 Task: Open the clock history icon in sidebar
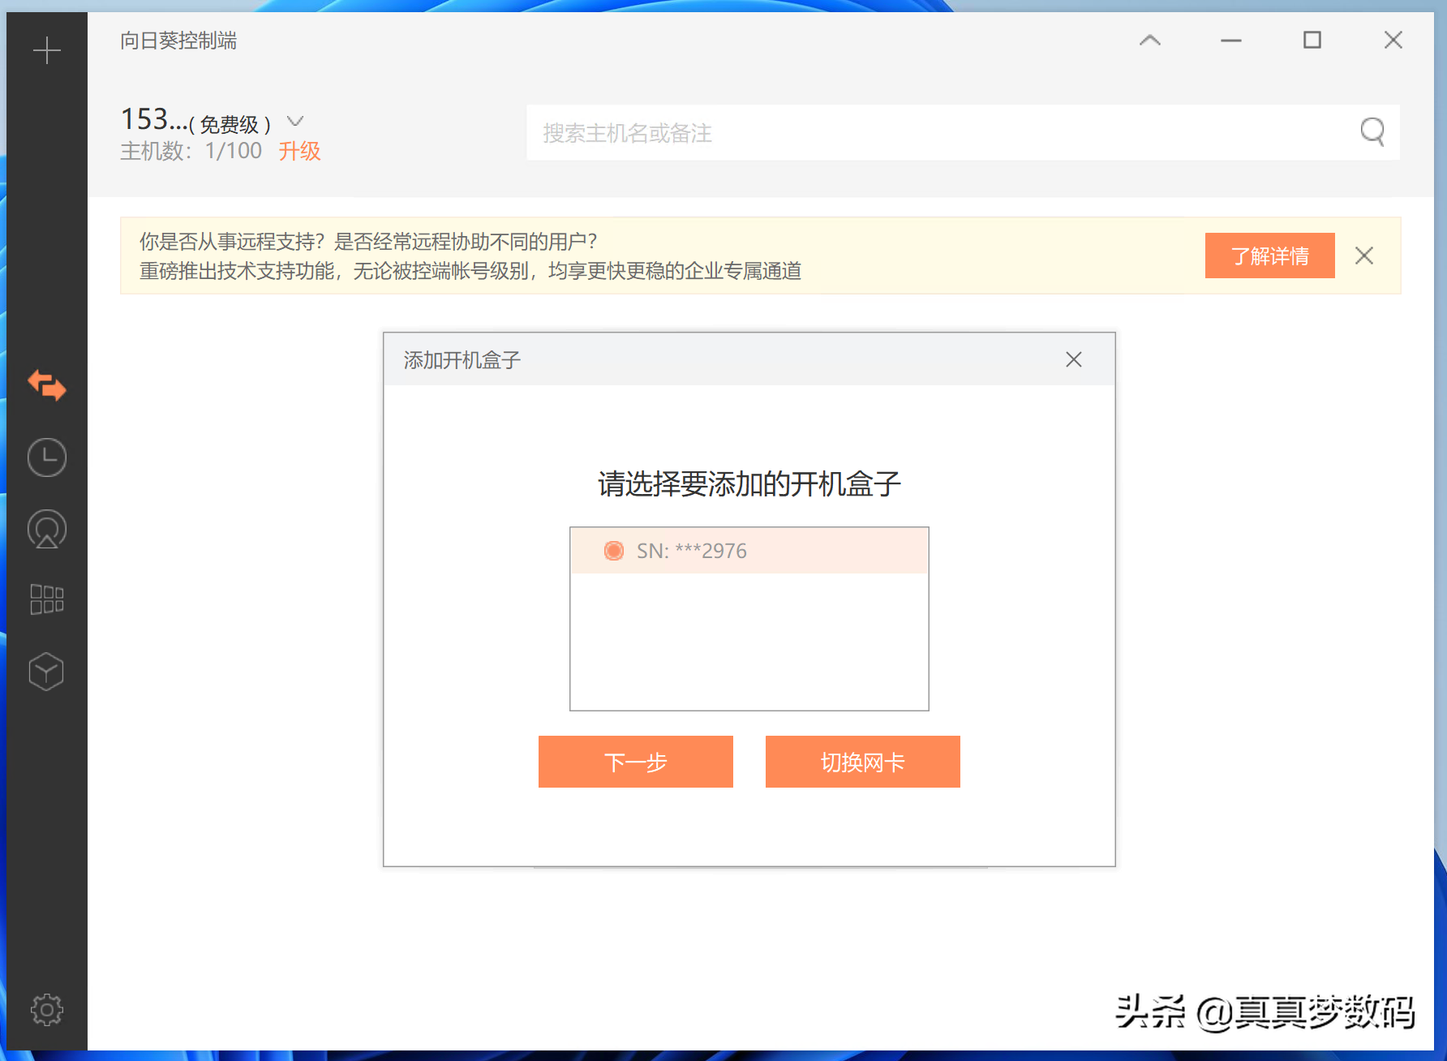(47, 457)
